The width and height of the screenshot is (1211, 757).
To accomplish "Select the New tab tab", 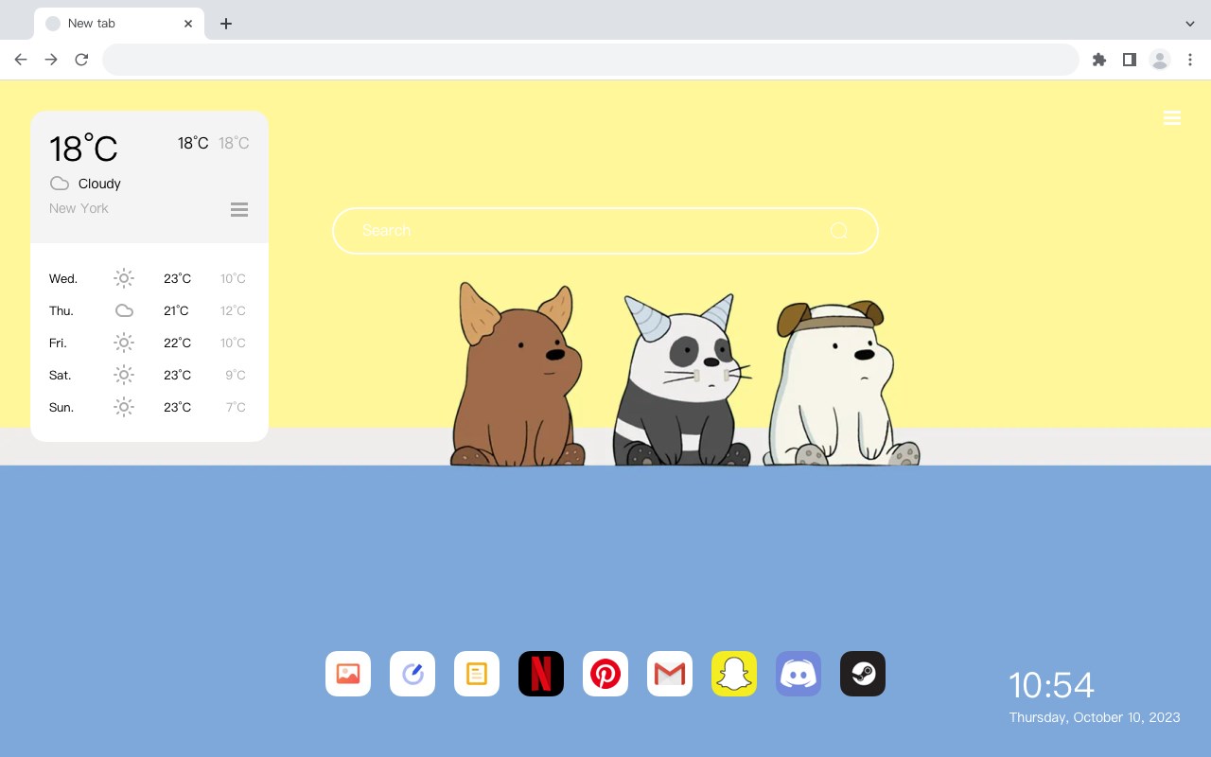I will pyautogui.click(x=119, y=24).
